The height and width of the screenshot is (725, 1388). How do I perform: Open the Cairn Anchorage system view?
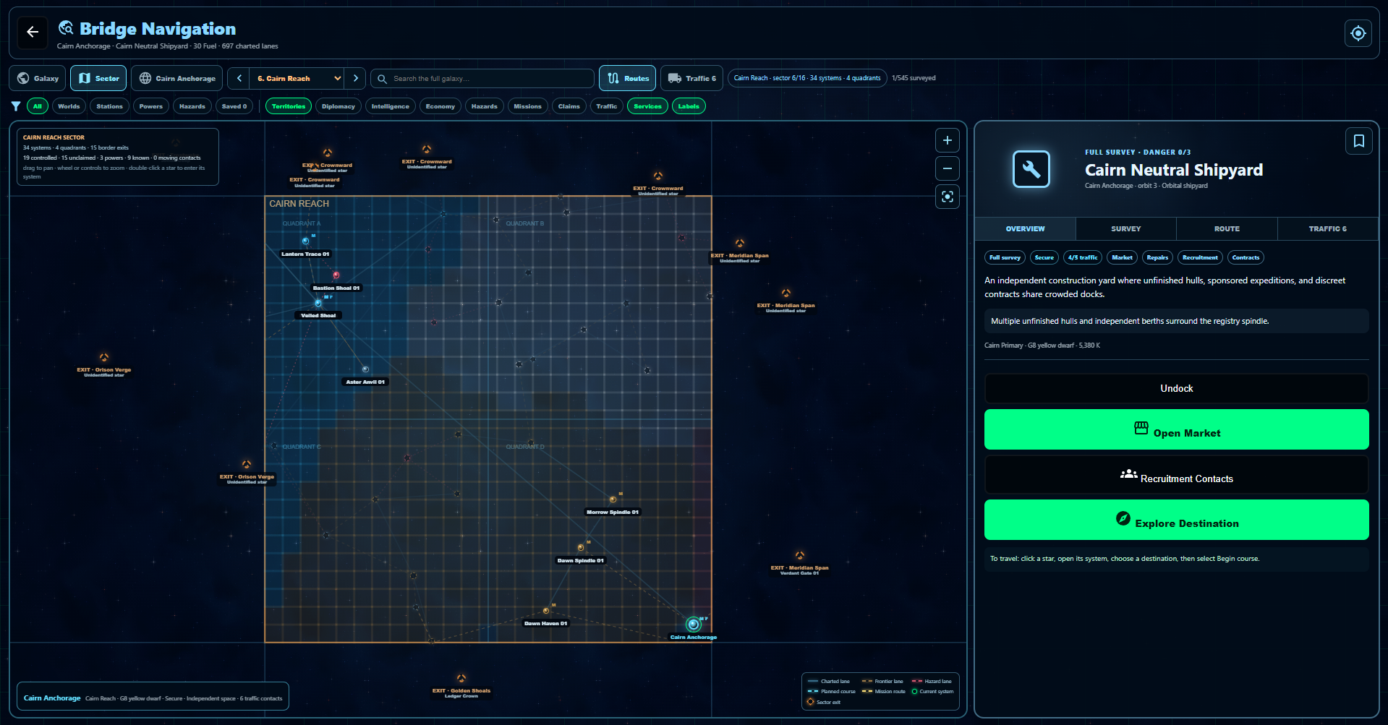pyautogui.click(x=177, y=78)
